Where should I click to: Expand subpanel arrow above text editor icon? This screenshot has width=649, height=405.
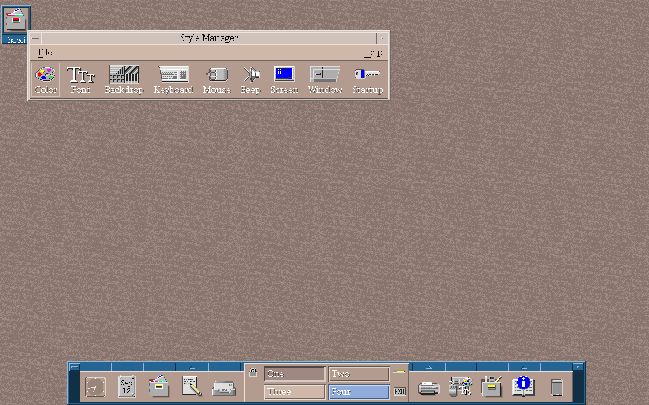tap(192, 367)
